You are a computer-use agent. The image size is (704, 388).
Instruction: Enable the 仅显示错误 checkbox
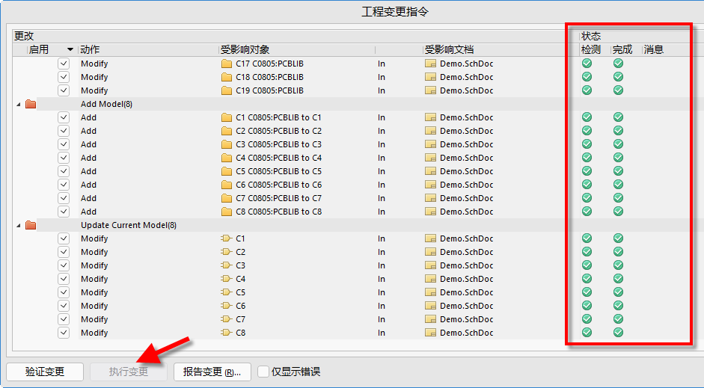tap(263, 372)
